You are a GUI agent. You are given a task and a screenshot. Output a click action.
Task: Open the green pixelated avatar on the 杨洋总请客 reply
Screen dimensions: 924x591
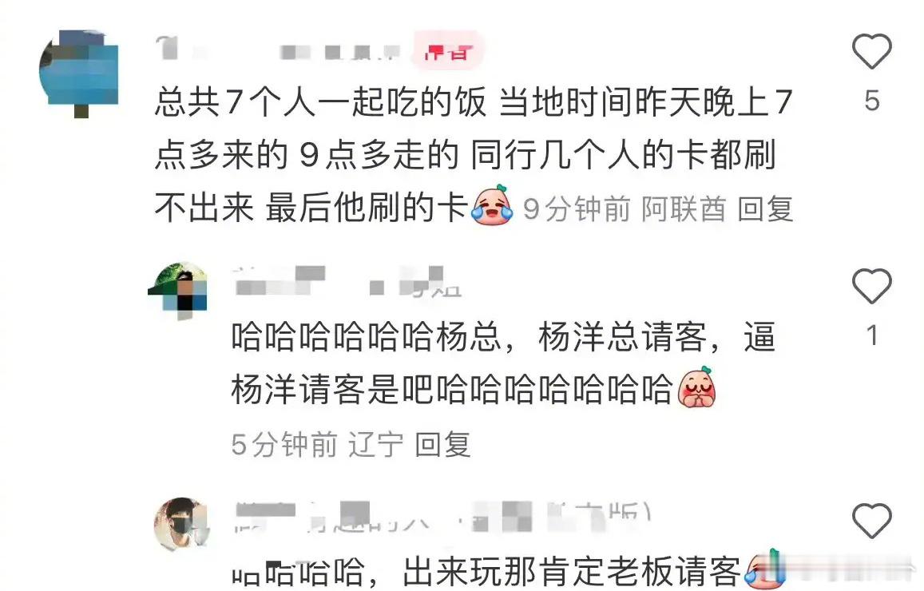(179, 291)
